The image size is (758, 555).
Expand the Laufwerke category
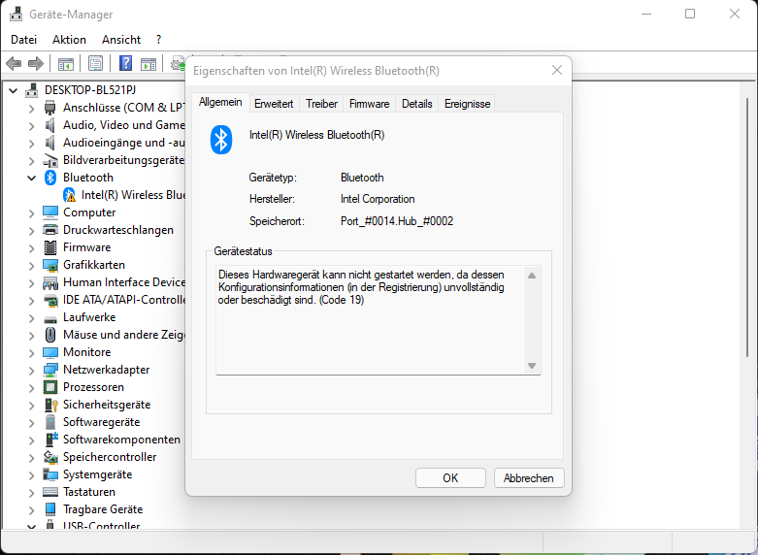point(31,318)
